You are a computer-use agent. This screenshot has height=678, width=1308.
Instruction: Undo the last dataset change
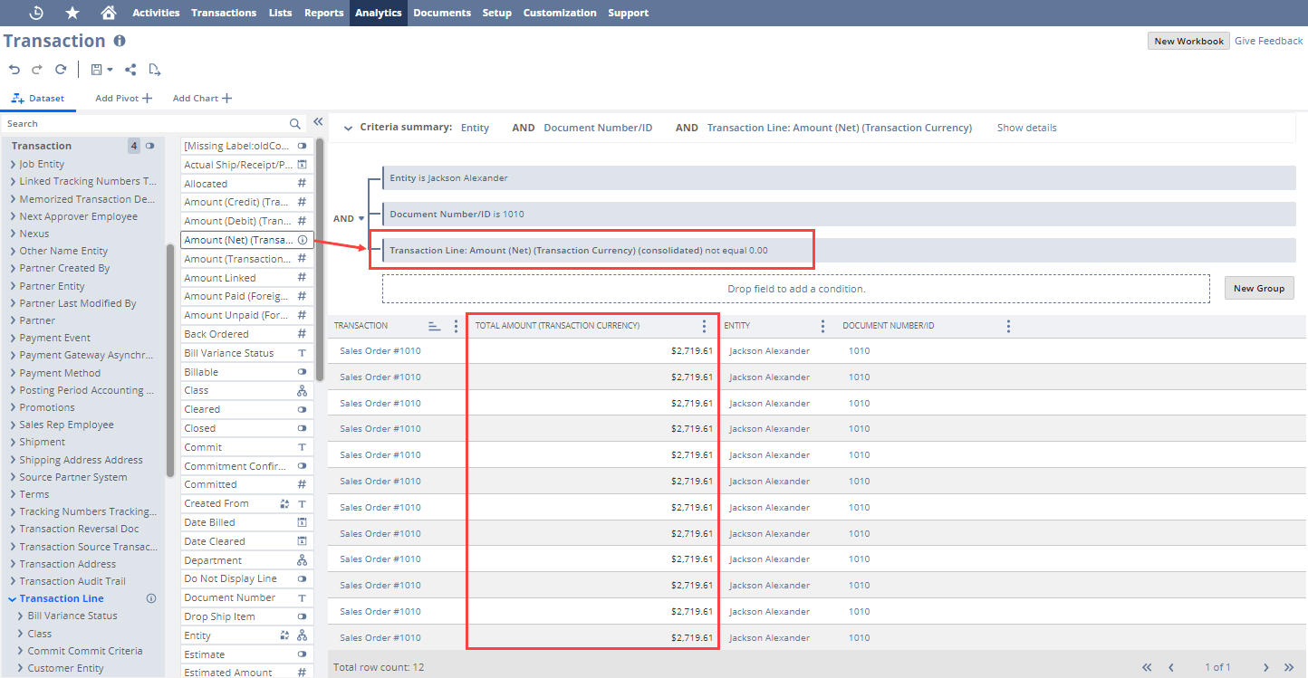pyautogui.click(x=14, y=70)
